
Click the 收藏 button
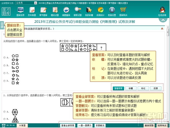pyautogui.click(x=131, y=88)
